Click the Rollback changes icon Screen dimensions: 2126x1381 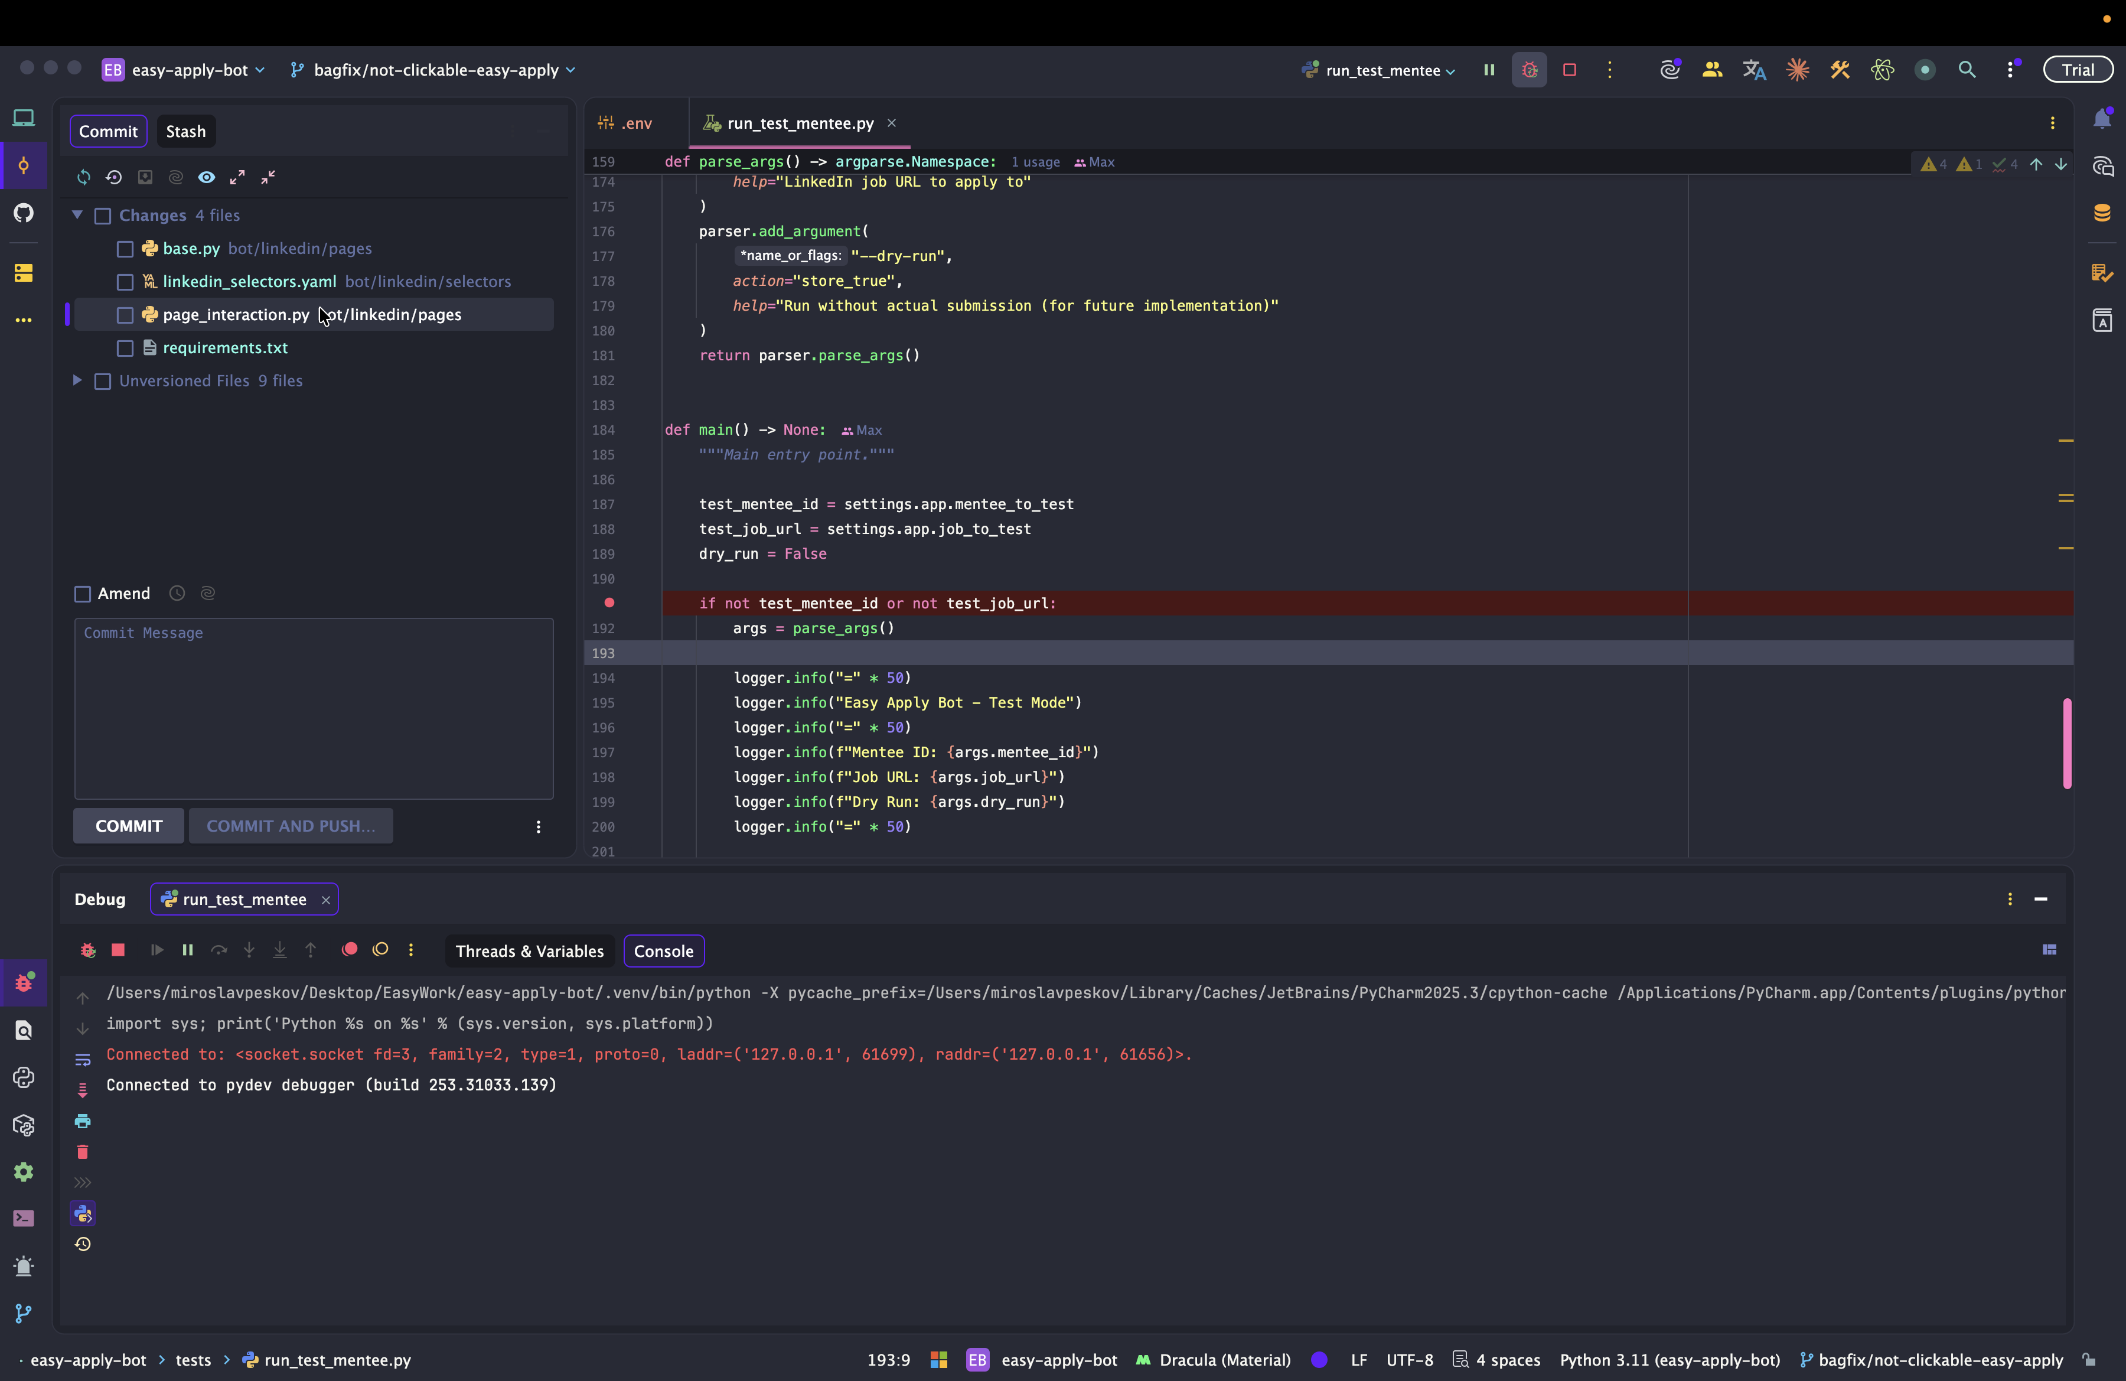click(x=113, y=177)
